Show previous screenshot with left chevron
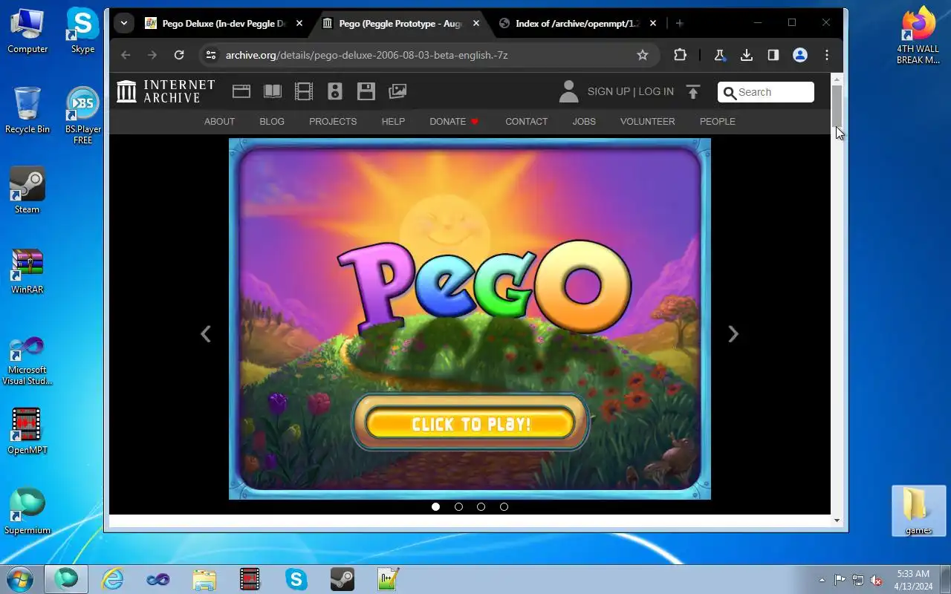 206,334
